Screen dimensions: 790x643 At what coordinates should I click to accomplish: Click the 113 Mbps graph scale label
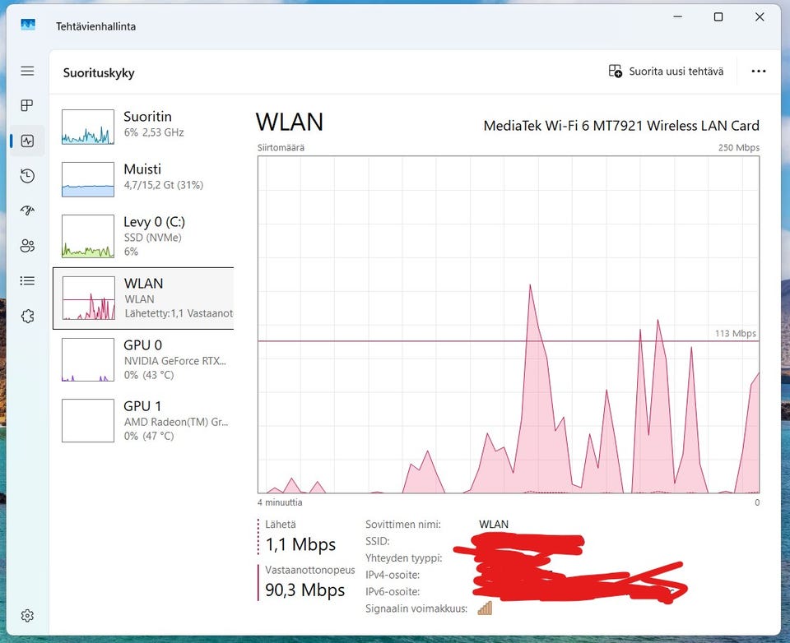[736, 333]
